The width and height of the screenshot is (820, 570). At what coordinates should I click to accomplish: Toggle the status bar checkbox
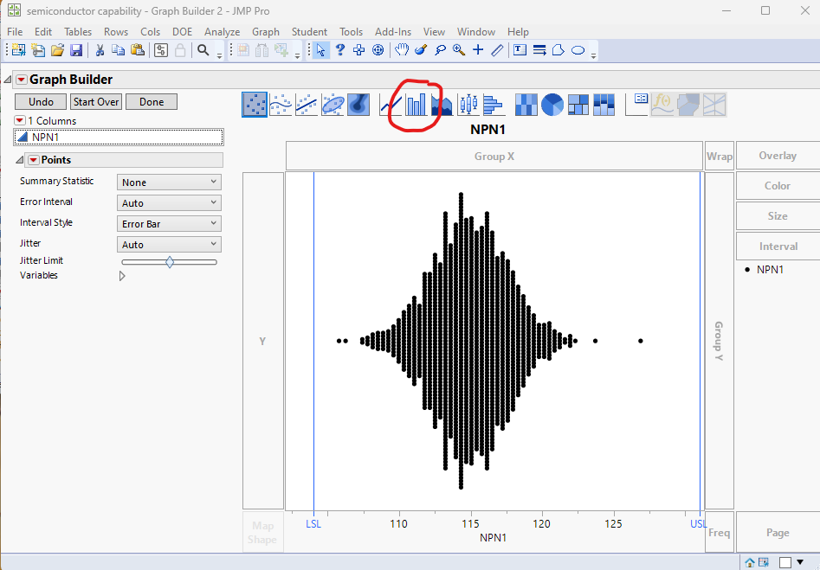pos(784,562)
